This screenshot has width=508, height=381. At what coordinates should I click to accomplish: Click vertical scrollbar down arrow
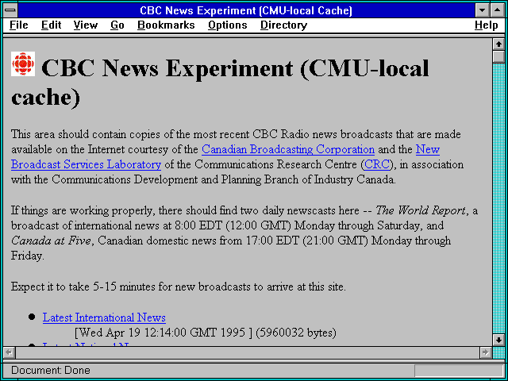click(498, 340)
